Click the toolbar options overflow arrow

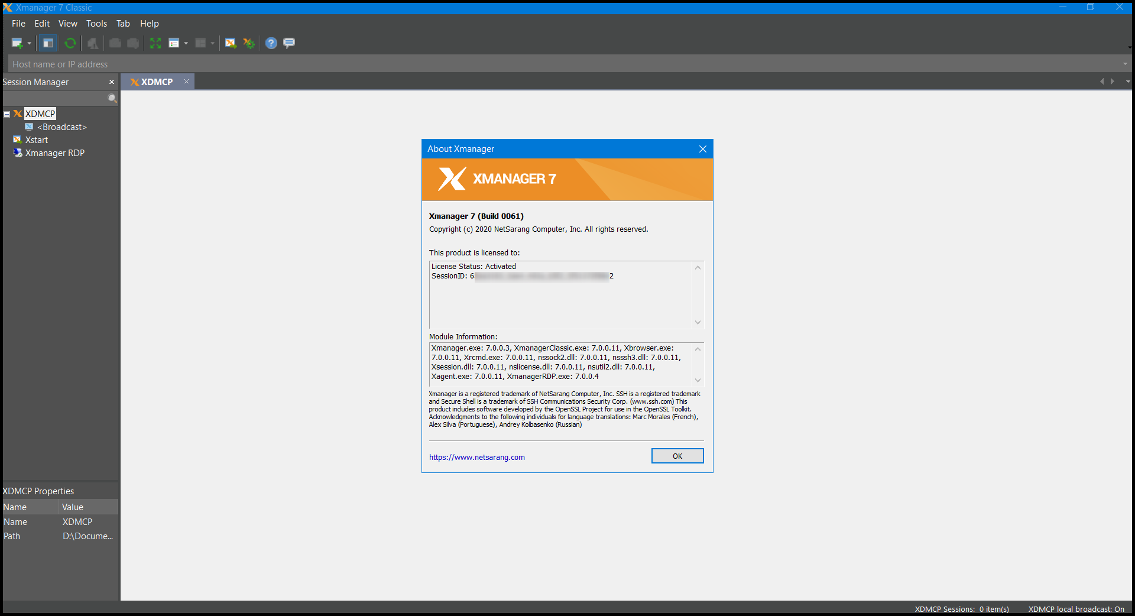pyautogui.click(x=1130, y=47)
